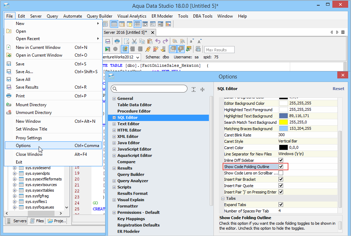Click the yellow Search Match Text Background swatch

[283, 122]
